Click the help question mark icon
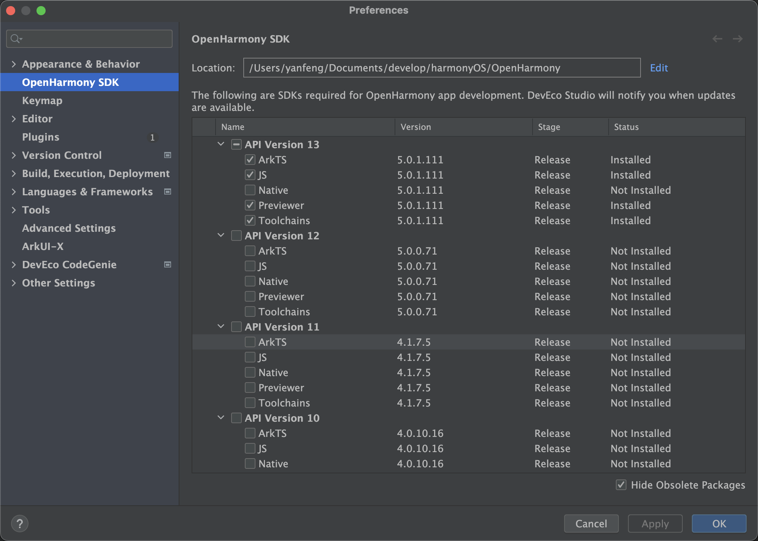The height and width of the screenshot is (541, 758). point(20,524)
